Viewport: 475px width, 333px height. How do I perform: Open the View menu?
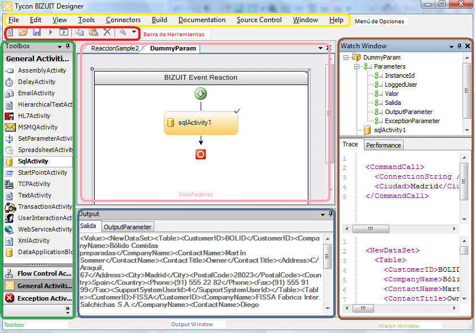point(60,20)
